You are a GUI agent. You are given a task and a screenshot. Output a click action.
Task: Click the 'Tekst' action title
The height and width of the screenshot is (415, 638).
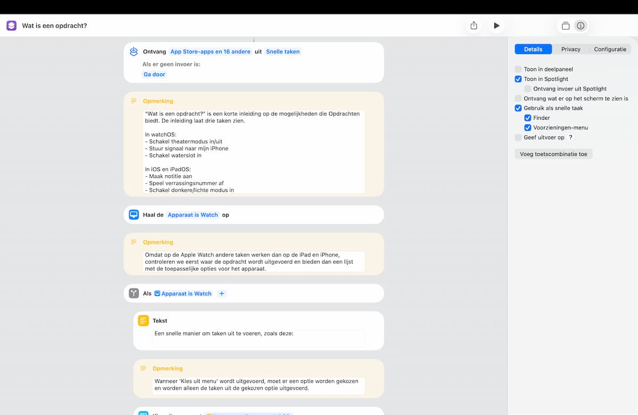tap(160, 321)
